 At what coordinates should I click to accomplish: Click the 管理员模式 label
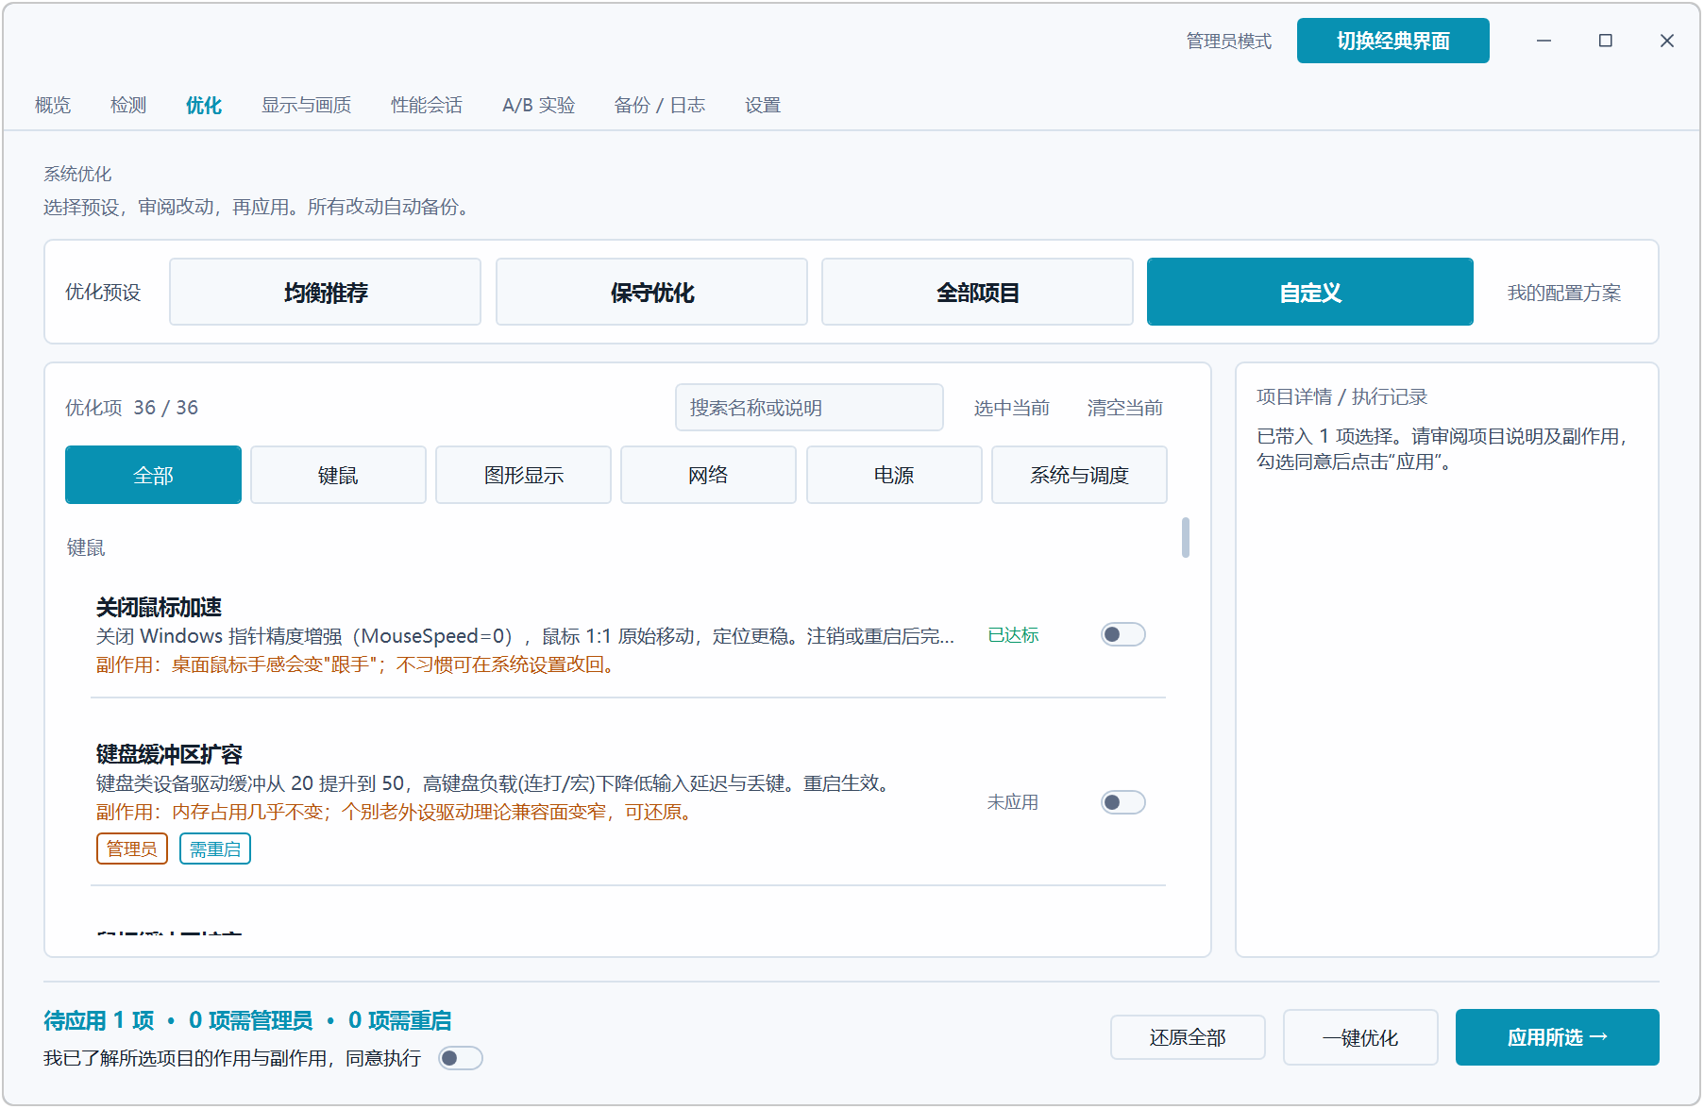tap(1228, 41)
